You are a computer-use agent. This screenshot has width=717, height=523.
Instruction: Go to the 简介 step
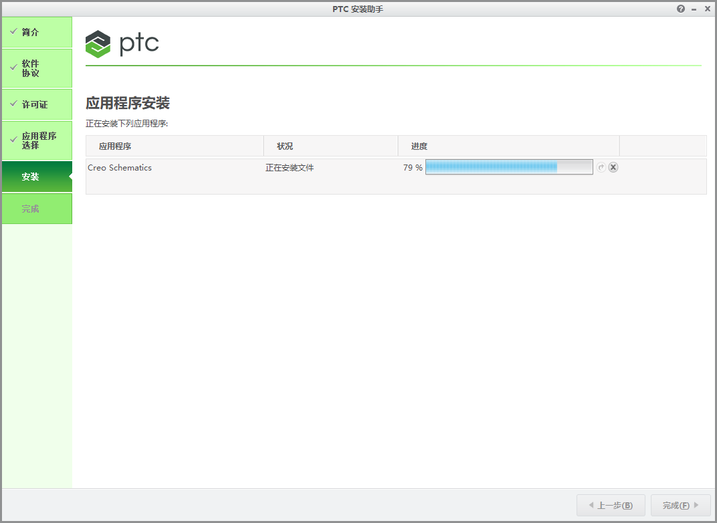[x=37, y=32]
